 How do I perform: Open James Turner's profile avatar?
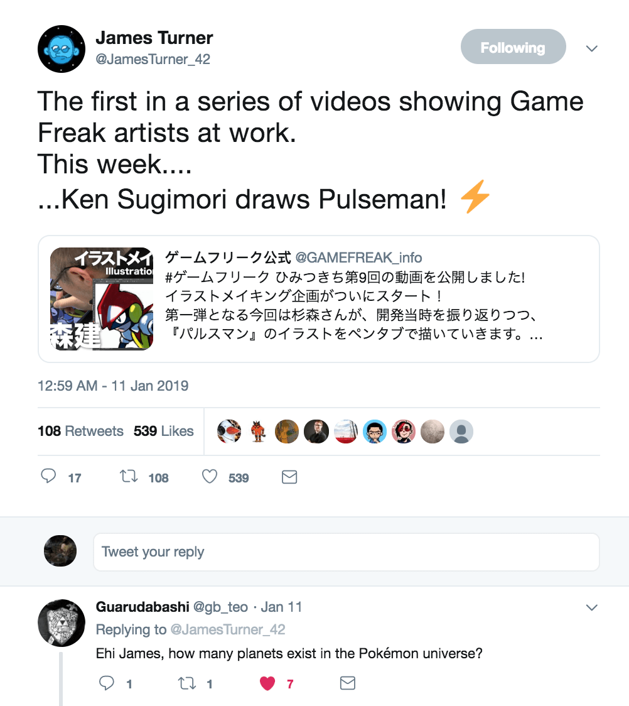pos(62,49)
